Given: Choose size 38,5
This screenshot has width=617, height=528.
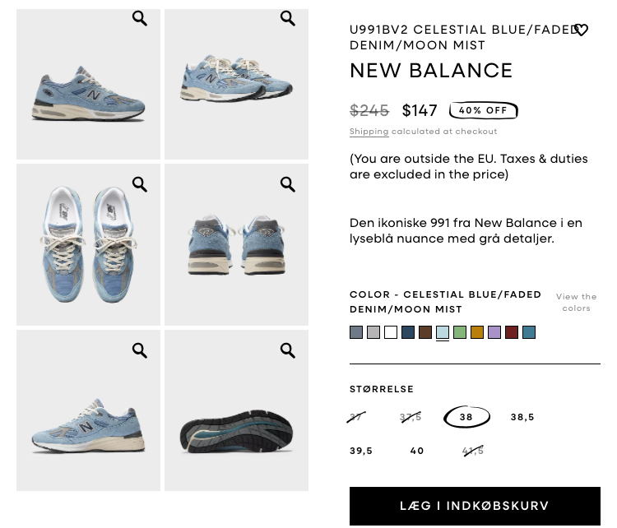Looking at the screenshot, I should (522, 417).
